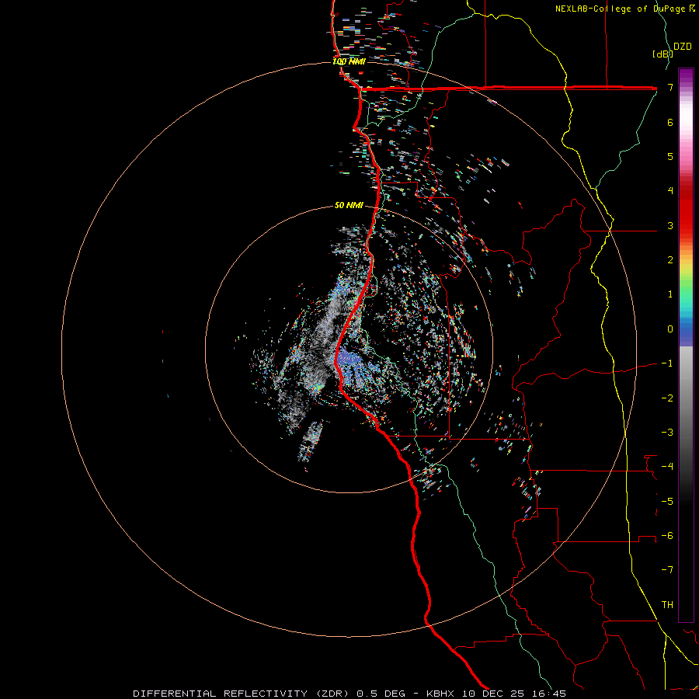Viewport: 699px width, 699px height.
Task: Click the purple top band of the color bar
Action: pos(686,76)
